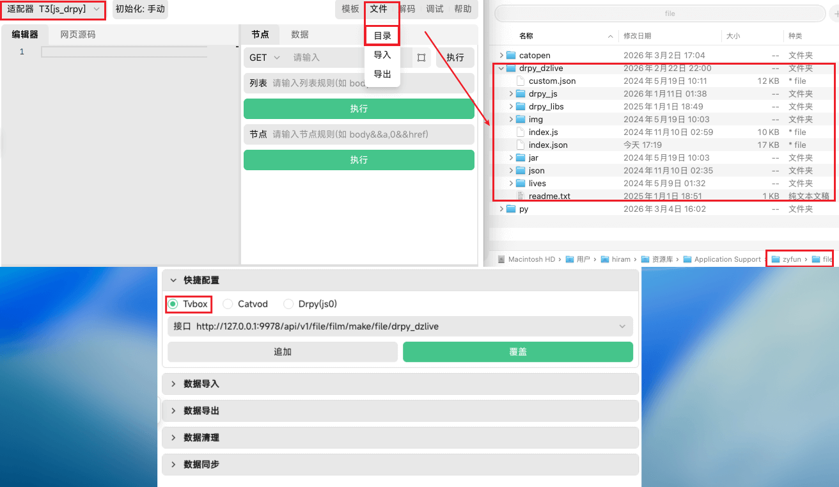Select the readme.txt text document icon

(519, 196)
